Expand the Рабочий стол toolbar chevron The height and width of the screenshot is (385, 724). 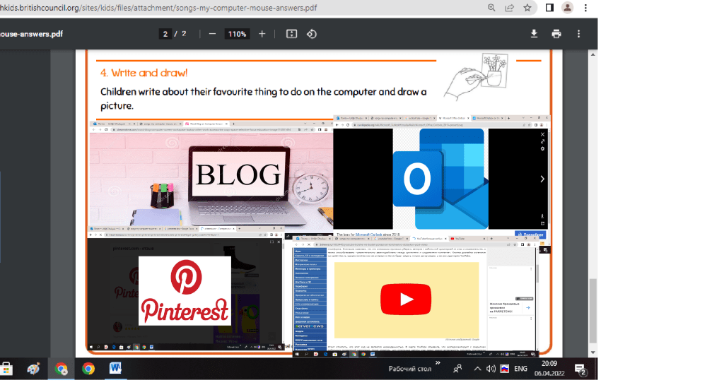[438, 363]
